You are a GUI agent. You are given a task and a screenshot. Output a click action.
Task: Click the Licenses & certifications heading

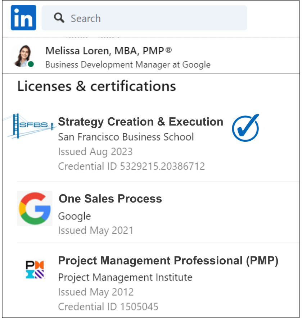click(96, 86)
